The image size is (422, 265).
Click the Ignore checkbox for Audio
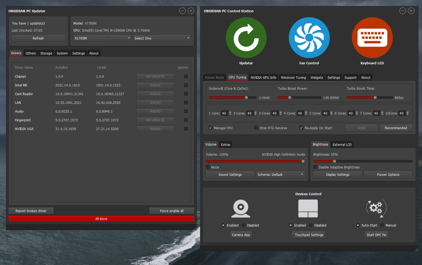[186, 111]
